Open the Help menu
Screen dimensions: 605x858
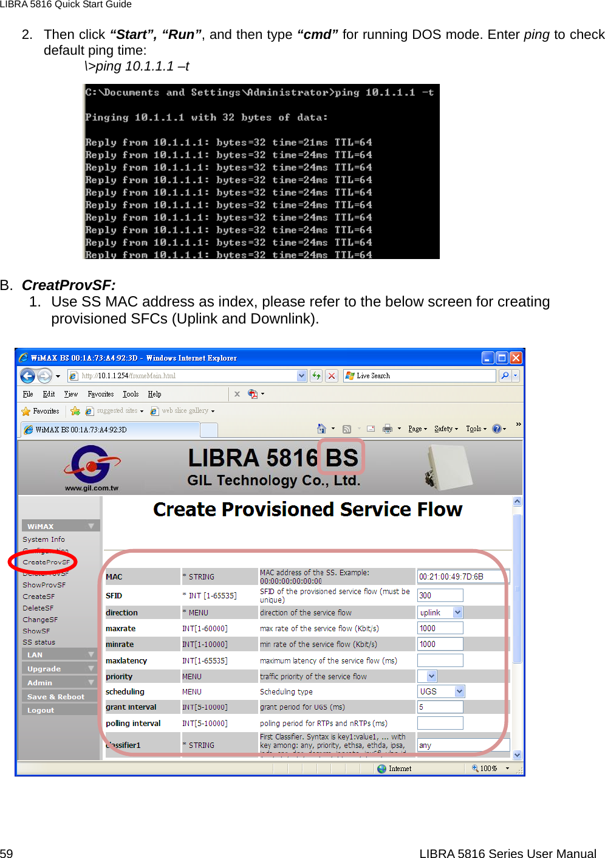(154, 394)
